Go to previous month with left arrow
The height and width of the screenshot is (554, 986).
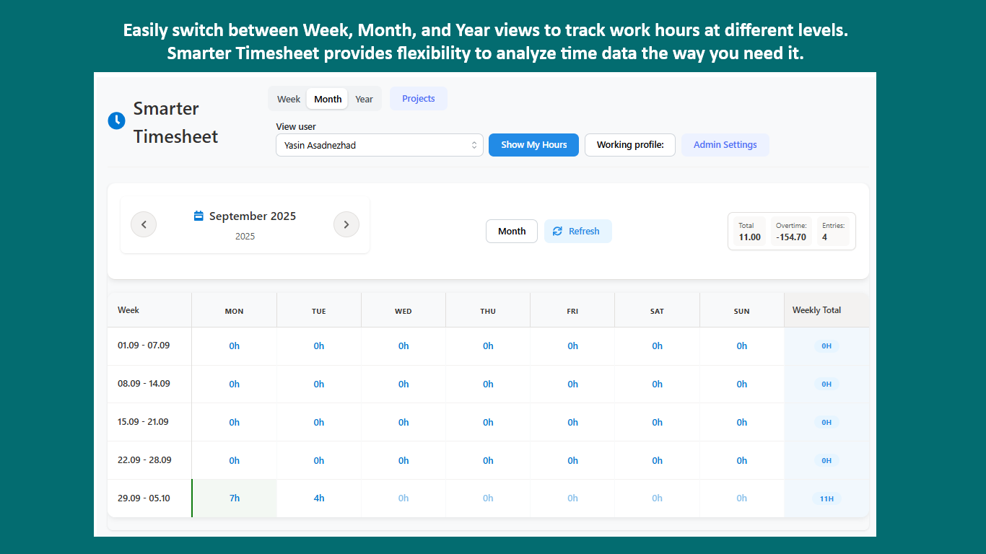coord(144,224)
